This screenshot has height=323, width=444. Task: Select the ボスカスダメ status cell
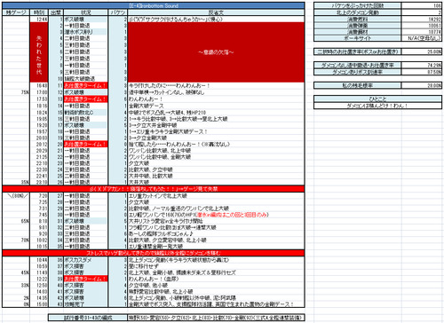coord(86,260)
